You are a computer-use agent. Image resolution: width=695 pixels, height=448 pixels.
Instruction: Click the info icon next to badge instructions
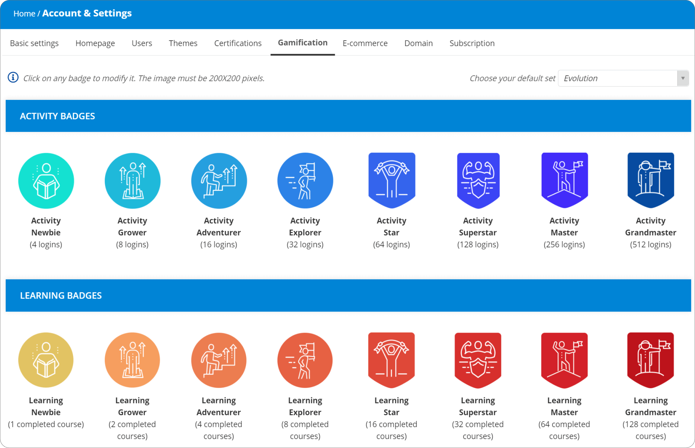coord(13,78)
